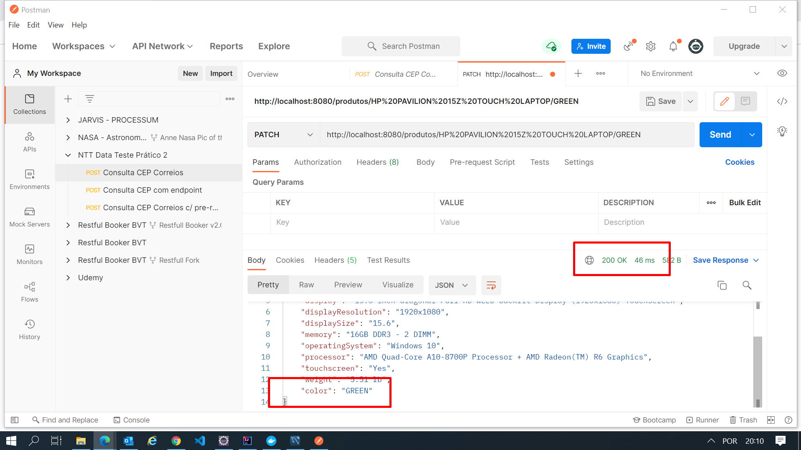Open the Flows panel

(29, 292)
